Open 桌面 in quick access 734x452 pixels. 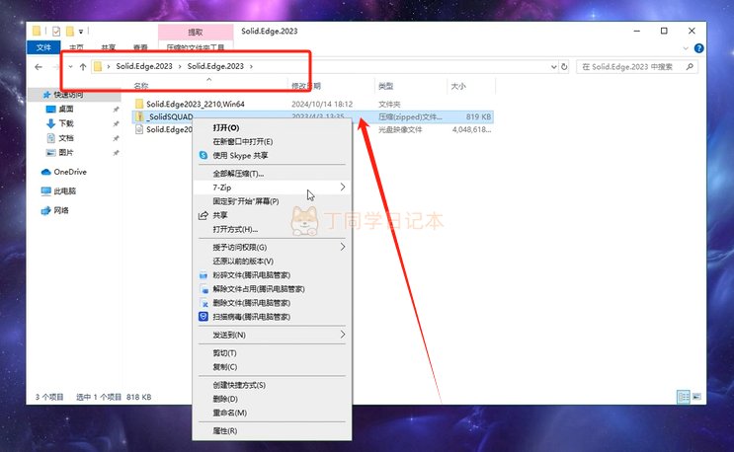click(x=66, y=109)
